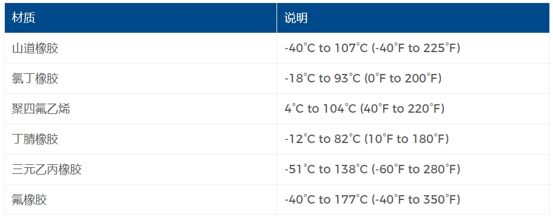Click the -40°C to 107°C temperature cell
553x220 pixels.
[x=413, y=48]
